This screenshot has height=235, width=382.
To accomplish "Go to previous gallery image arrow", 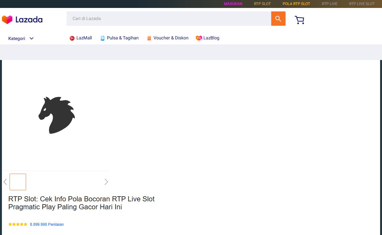I will point(5,182).
